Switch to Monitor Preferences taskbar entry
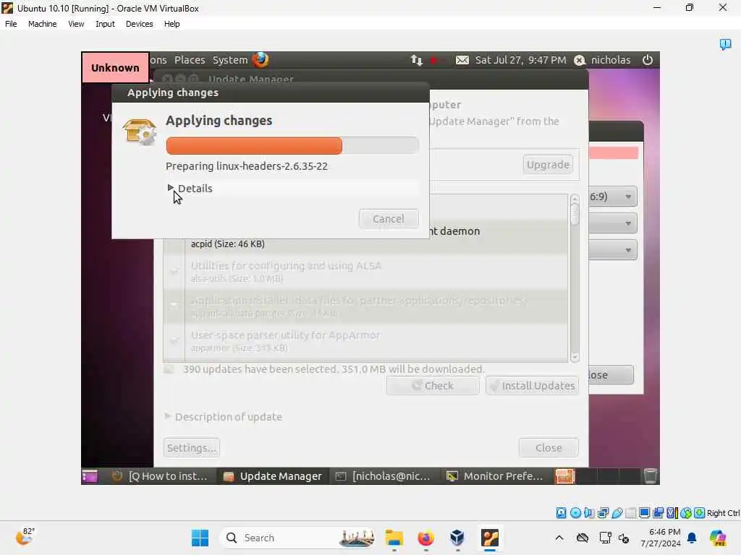Screen dimensions: 741x555 [495, 476]
